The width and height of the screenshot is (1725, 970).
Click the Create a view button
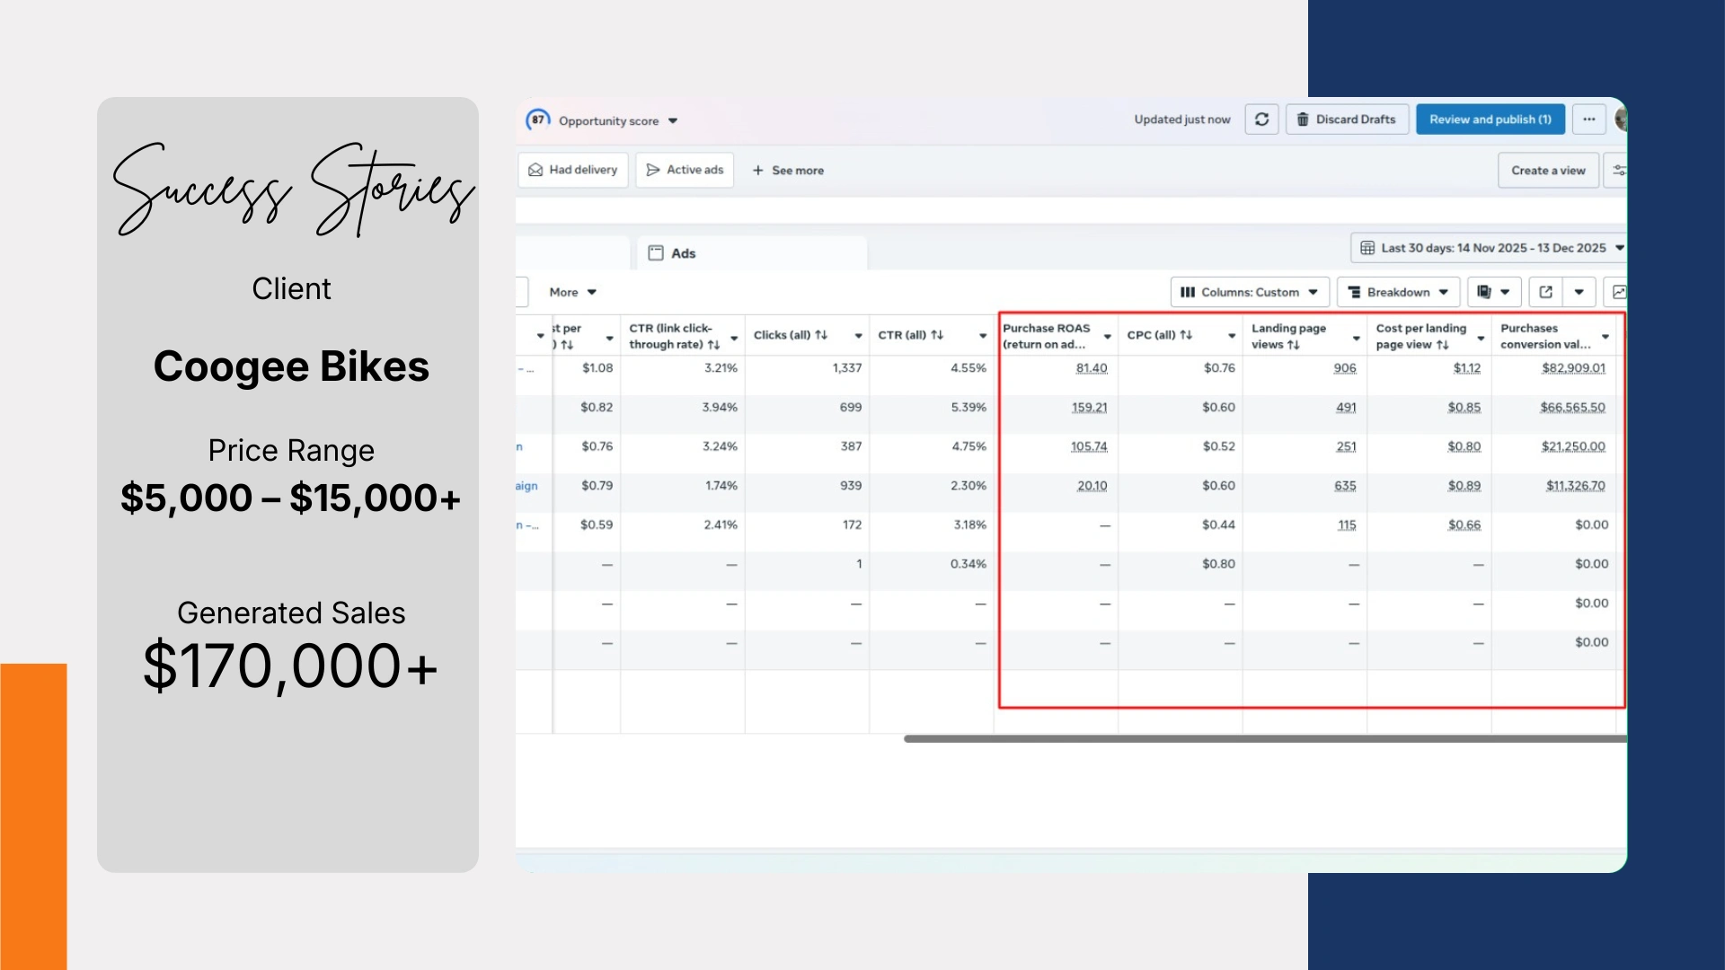click(1548, 171)
